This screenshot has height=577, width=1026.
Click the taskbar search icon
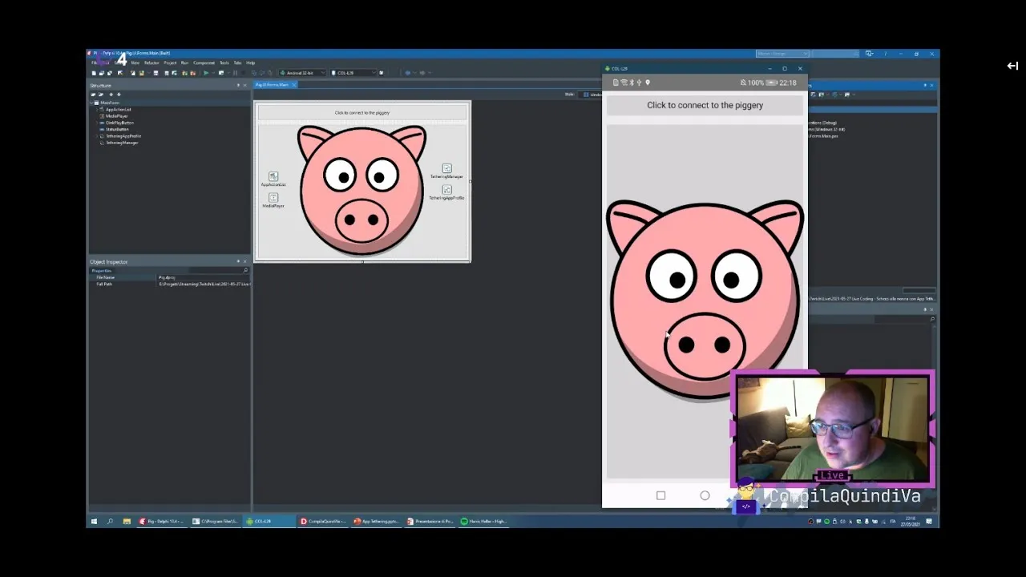(111, 521)
